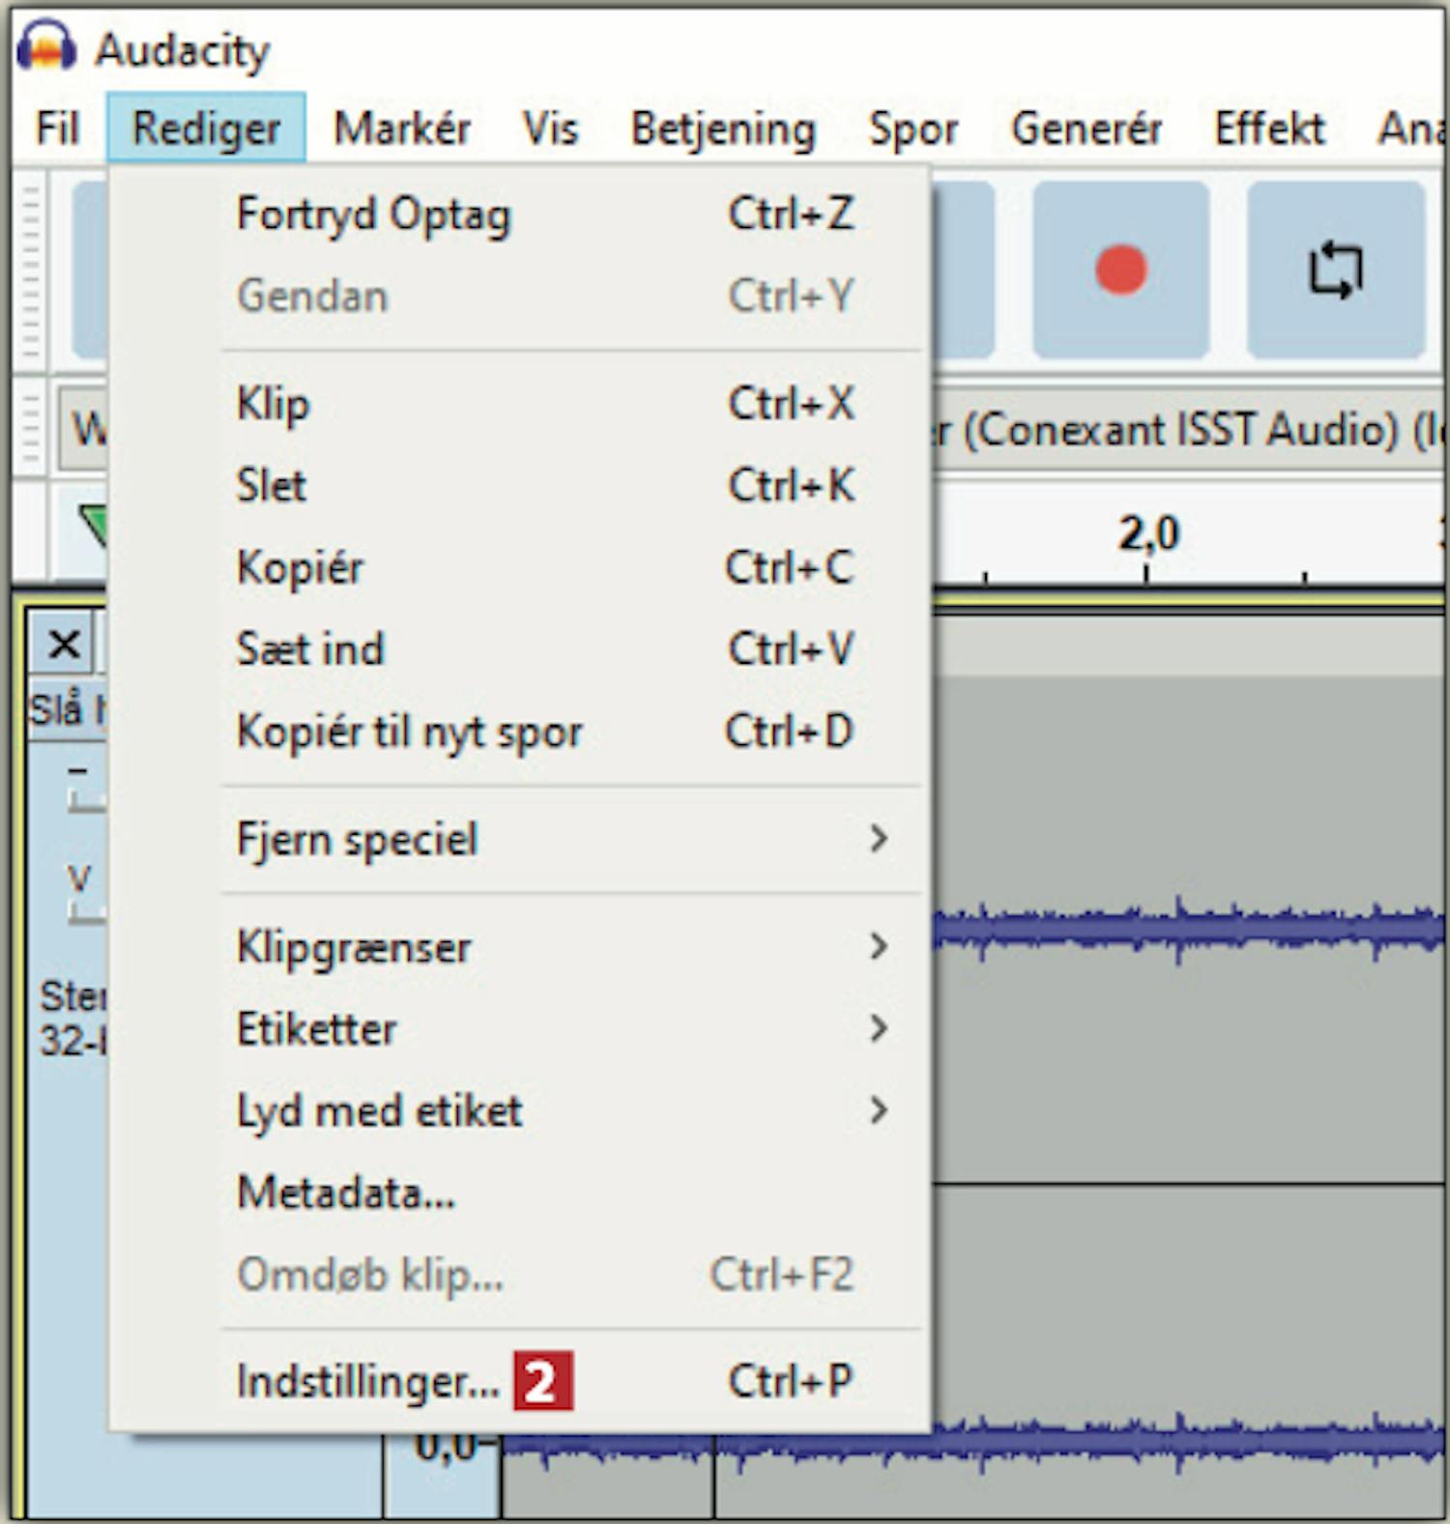Open the Fil menu
This screenshot has width=1450, height=1524.
click(x=57, y=129)
